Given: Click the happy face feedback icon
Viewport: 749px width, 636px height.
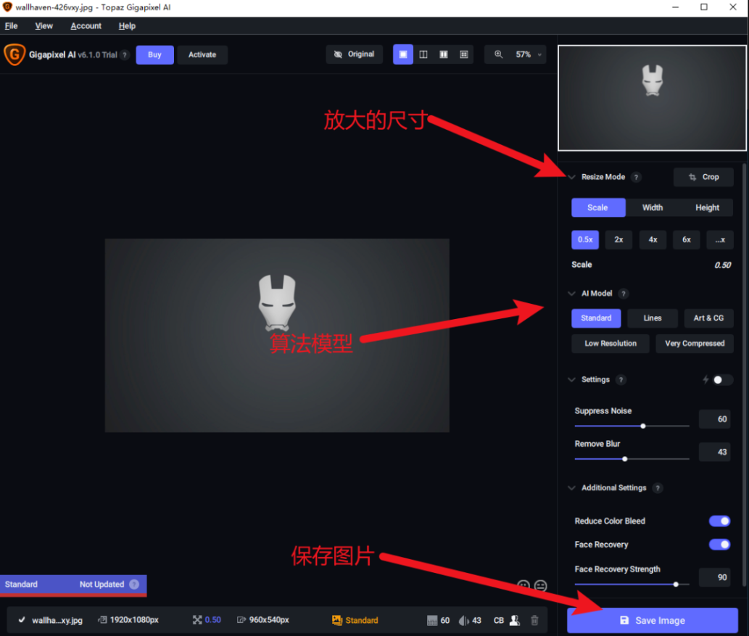Looking at the screenshot, I should [524, 585].
